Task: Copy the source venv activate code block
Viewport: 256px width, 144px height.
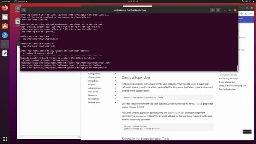Action: (211, 97)
